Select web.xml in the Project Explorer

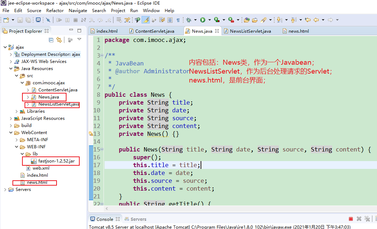click(41, 168)
